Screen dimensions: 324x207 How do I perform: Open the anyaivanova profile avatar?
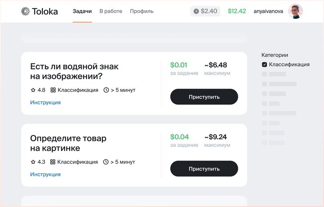click(x=295, y=11)
